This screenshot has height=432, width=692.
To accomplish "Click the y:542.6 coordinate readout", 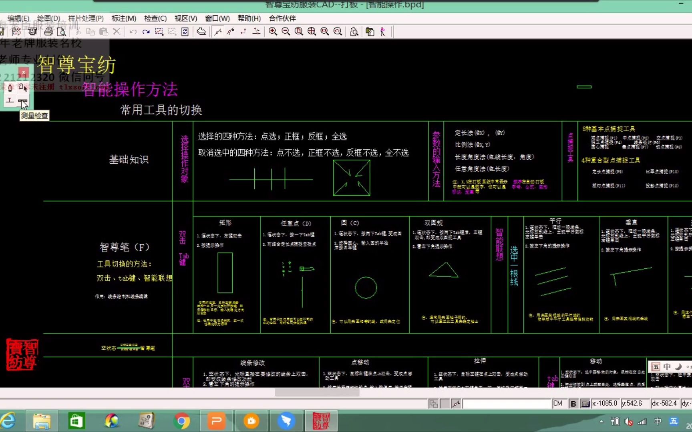I will pyautogui.click(x=635, y=404).
